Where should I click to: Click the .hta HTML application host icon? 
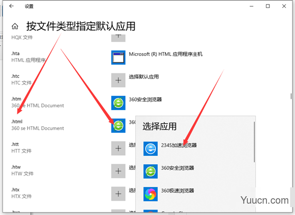click(118, 57)
